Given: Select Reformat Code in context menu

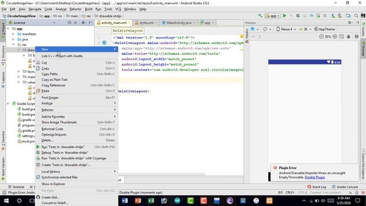Looking at the screenshot, I should click(76, 129).
